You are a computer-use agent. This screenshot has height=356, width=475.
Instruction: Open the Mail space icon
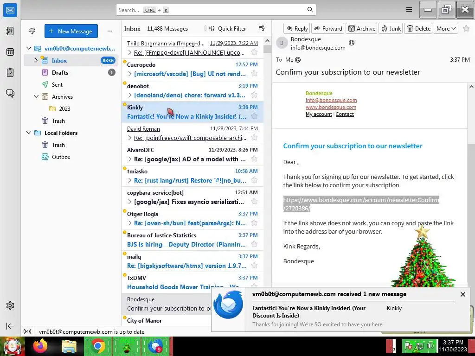pyautogui.click(x=10, y=10)
